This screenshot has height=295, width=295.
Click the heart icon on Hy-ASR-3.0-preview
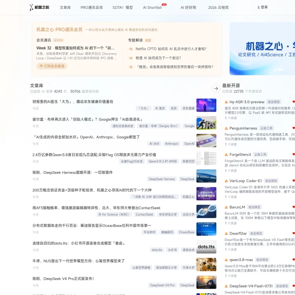[x=294, y=102]
